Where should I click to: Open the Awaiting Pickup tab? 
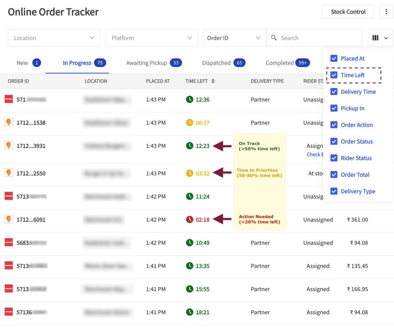(154, 63)
